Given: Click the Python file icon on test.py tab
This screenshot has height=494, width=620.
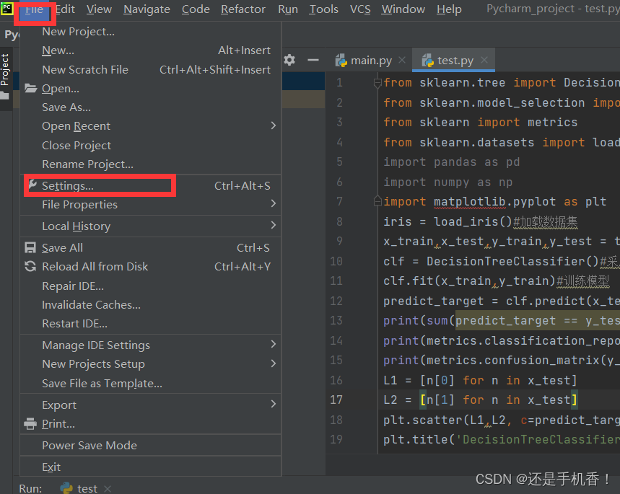Looking at the screenshot, I should [x=428, y=60].
